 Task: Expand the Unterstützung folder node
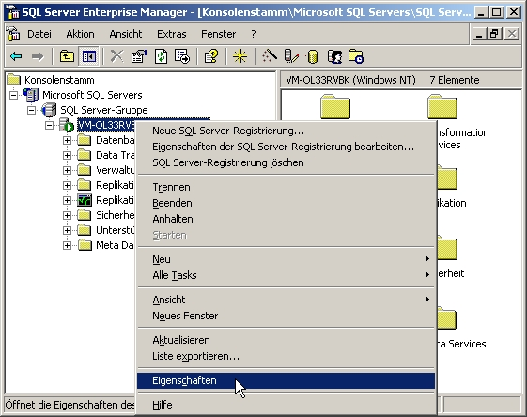pos(67,230)
